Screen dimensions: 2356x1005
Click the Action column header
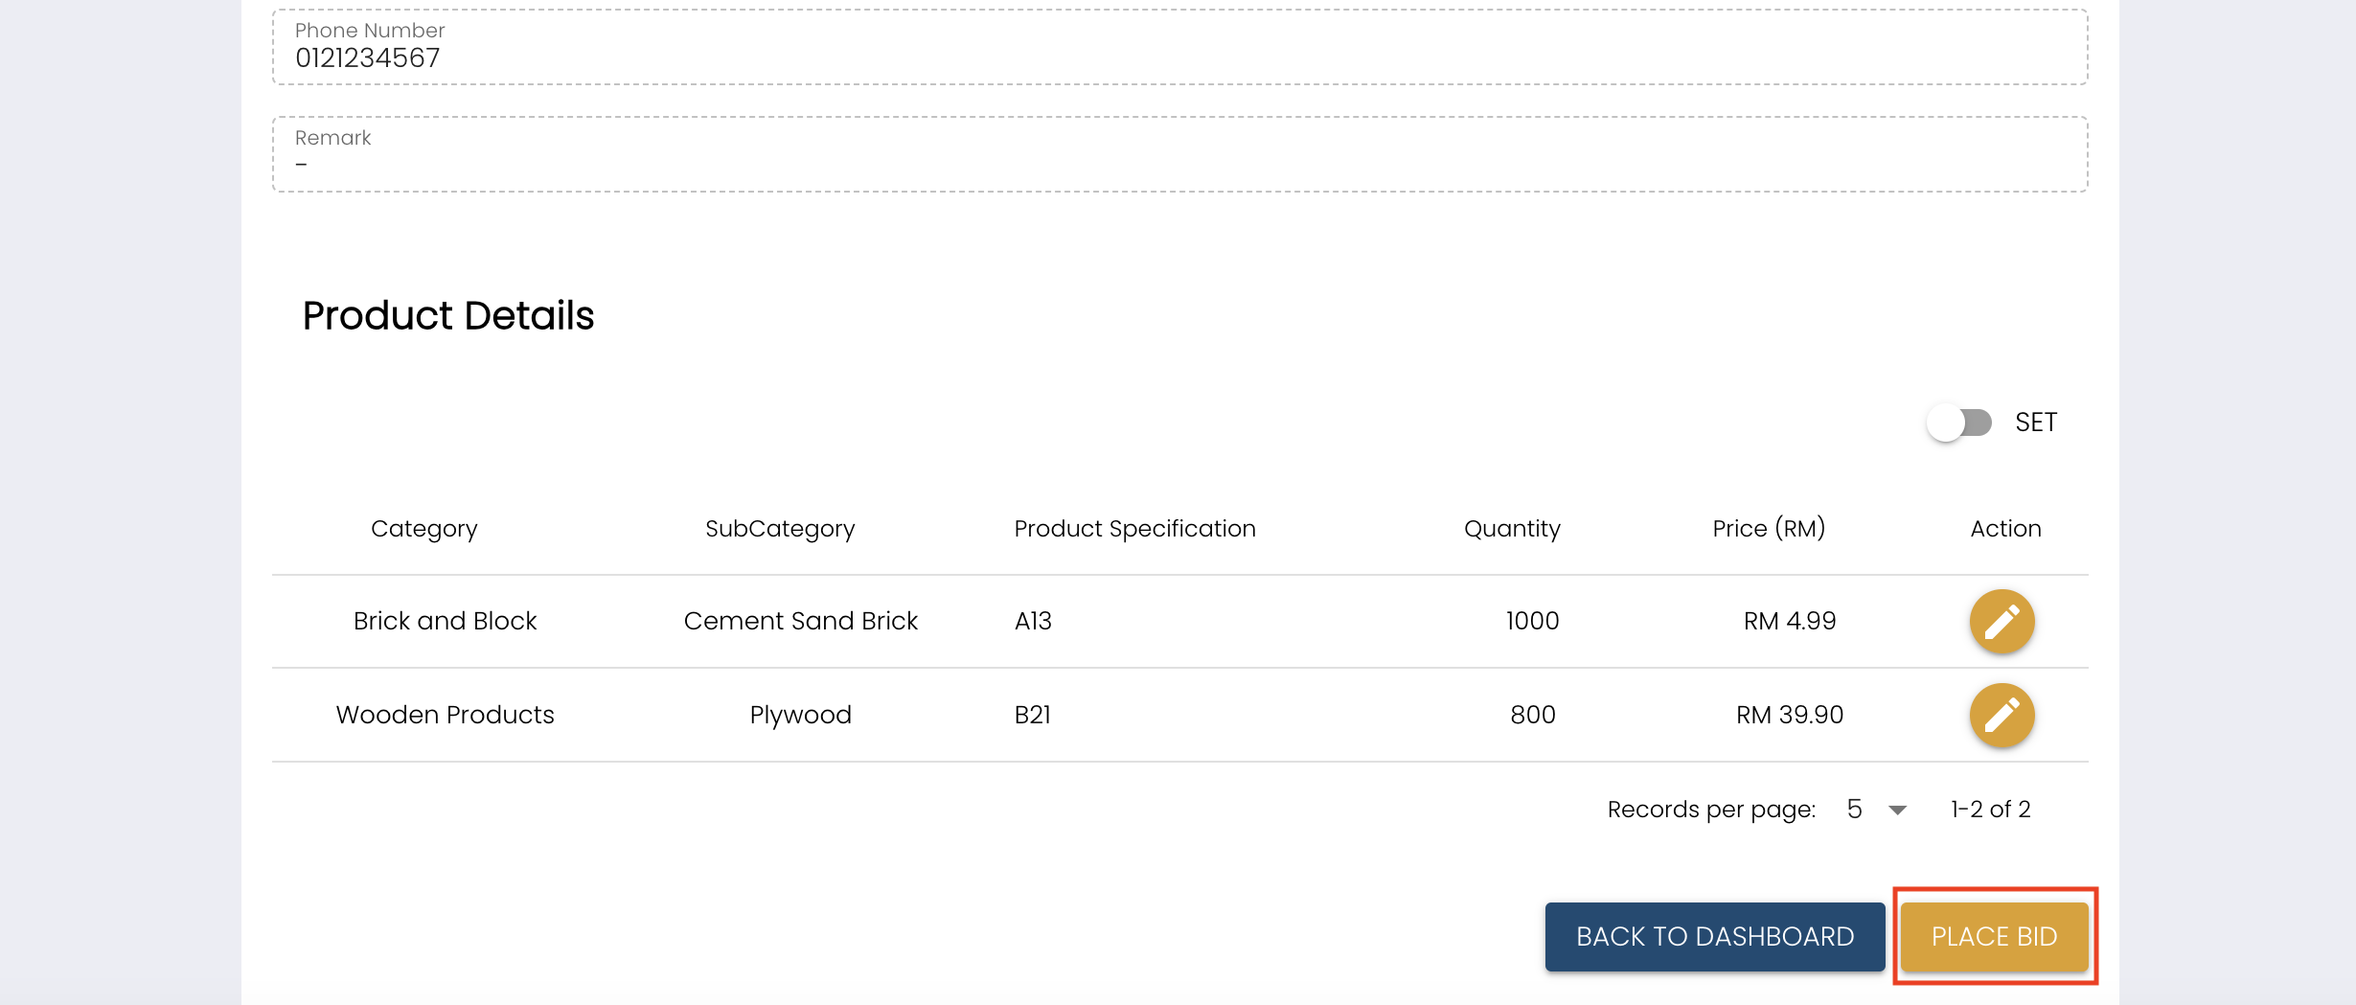coord(2004,529)
